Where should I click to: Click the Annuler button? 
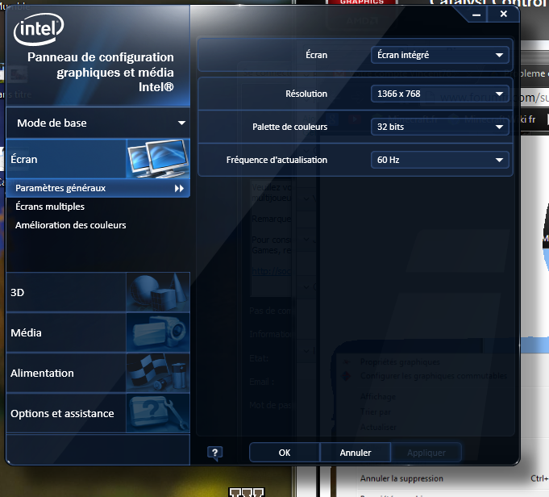(x=356, y=453)
